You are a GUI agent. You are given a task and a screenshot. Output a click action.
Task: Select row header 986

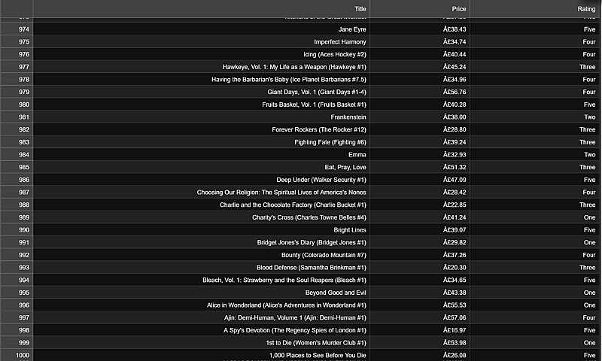pyautogui.click(x=17, y=180)
